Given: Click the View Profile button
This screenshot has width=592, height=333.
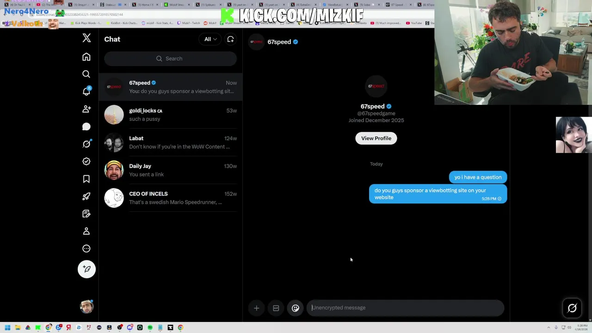Looking at the screenshot, I should (x=376, y=138).
